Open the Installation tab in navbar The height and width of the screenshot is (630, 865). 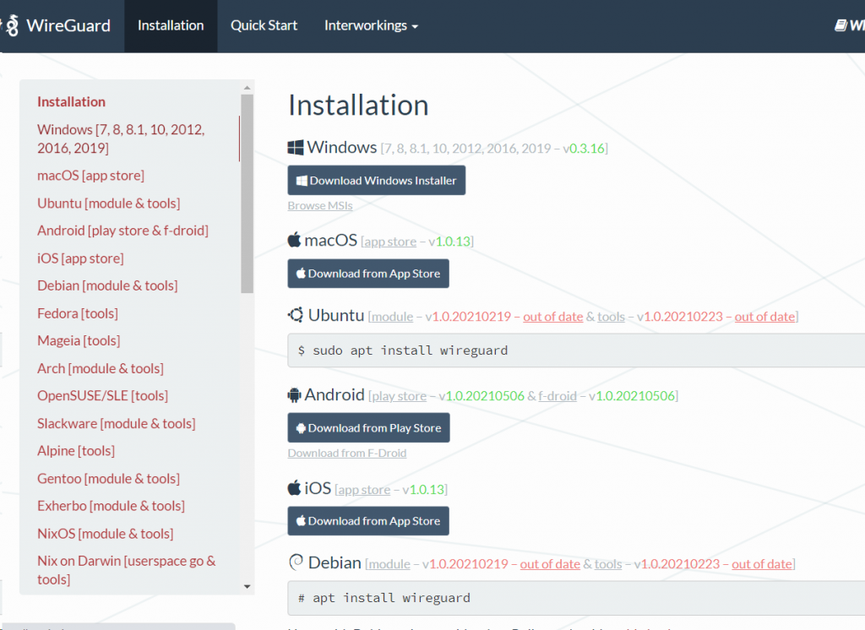(x=171, y=26)
